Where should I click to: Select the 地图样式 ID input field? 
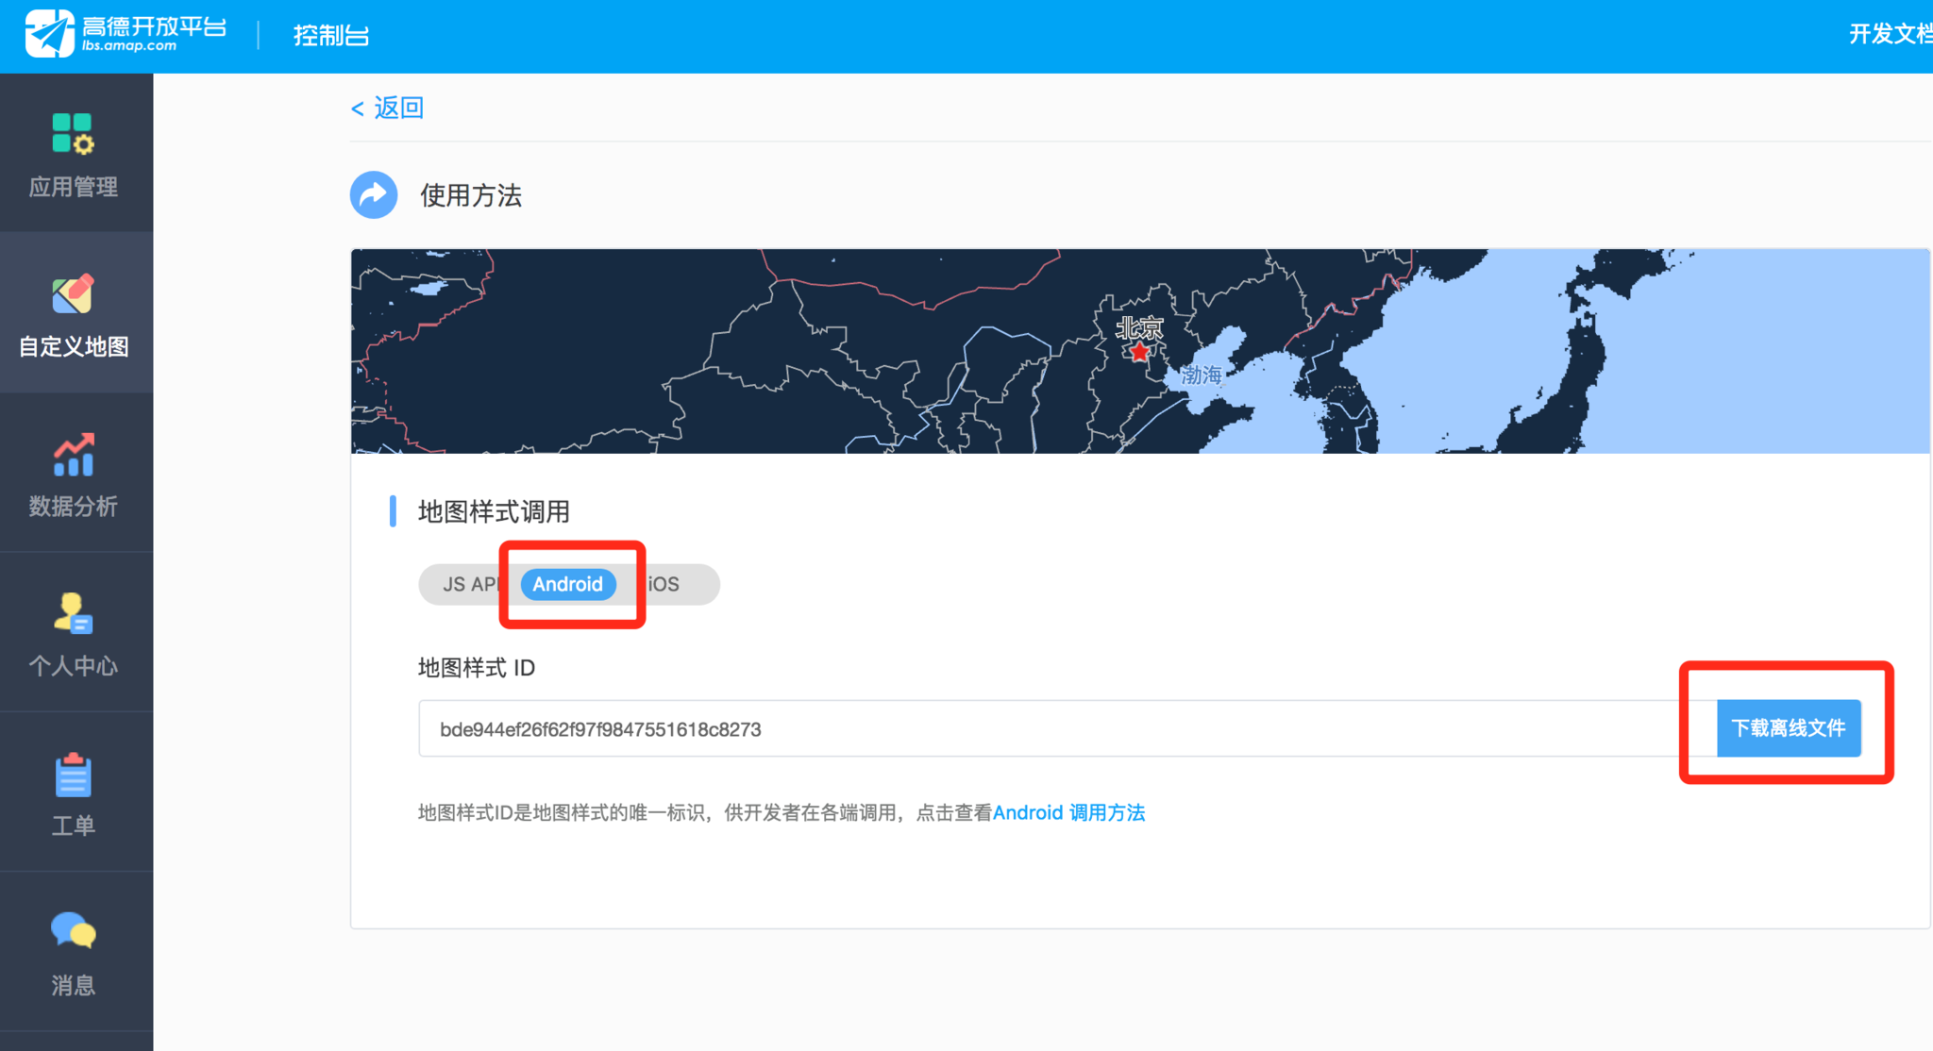(x=944, y=728)
